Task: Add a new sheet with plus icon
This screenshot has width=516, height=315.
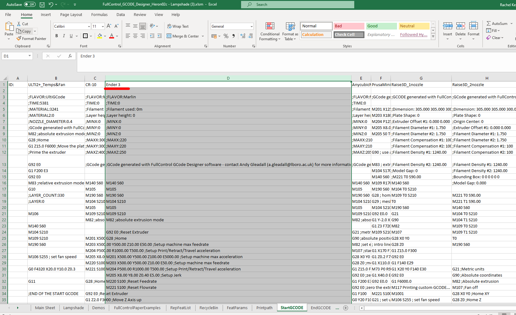Action: [346, 308]
